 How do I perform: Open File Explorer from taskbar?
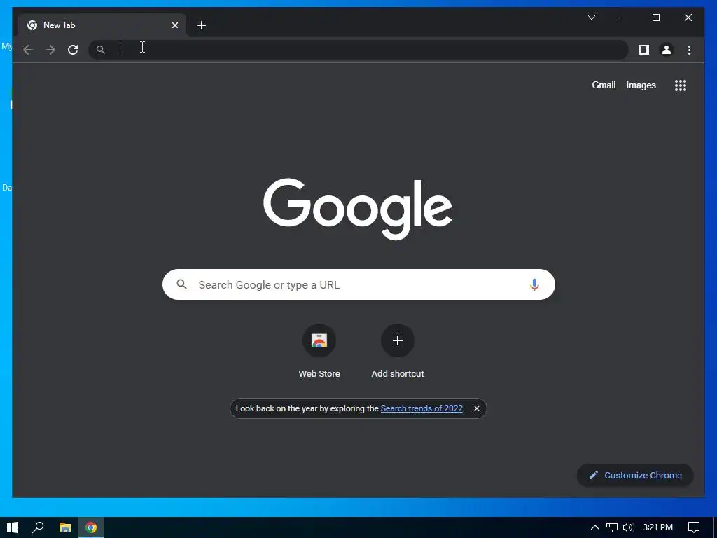pos(65,527)
